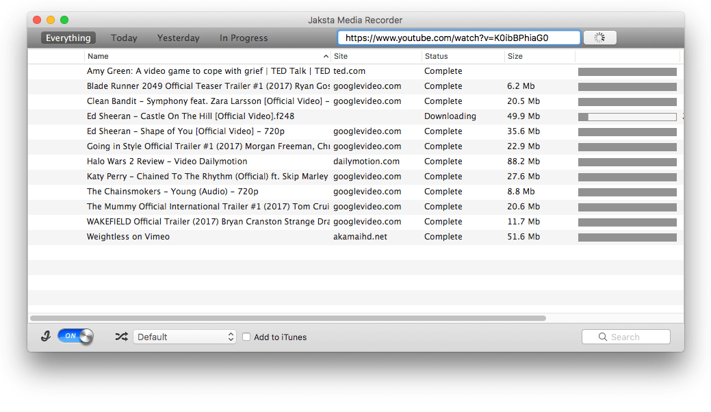Image resolution: width=711 pixels, height=412 pixels.
Task: Click the Name column sort arrow
Action: pos(326,56)
